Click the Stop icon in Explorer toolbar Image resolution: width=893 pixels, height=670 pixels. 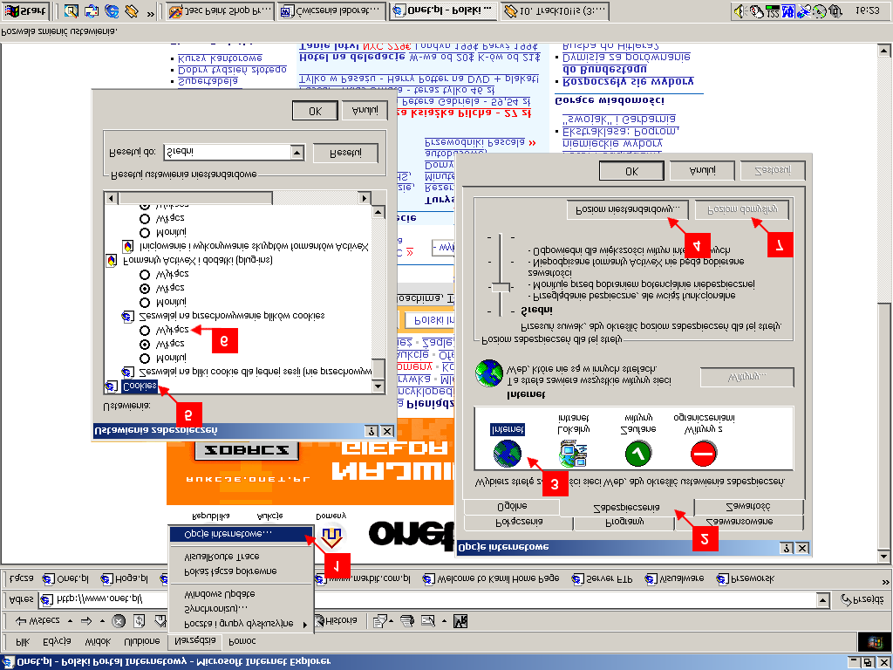click(119, 621)
